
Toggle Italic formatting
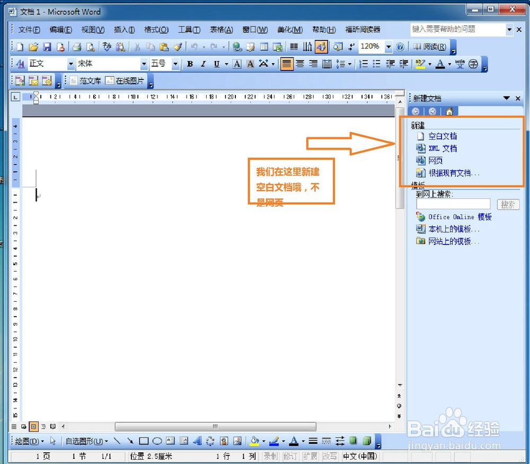click(203, 64)
